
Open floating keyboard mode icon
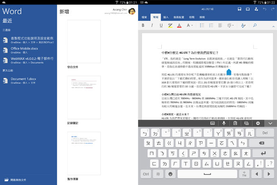pyautogui.click(x=246, y=123)
